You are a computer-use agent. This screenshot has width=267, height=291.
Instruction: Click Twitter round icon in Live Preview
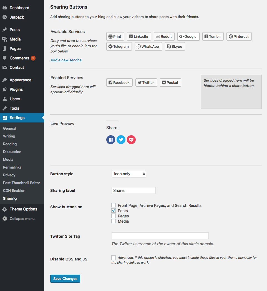coord(121,140)
